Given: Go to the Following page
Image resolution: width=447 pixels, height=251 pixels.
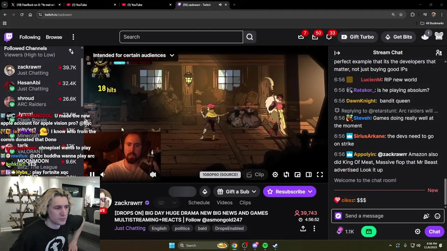Looking at the screenshot, I should click(x=30, y=37).
